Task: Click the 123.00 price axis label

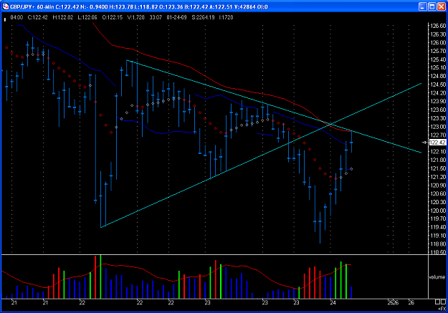Action: pos(438,127)
